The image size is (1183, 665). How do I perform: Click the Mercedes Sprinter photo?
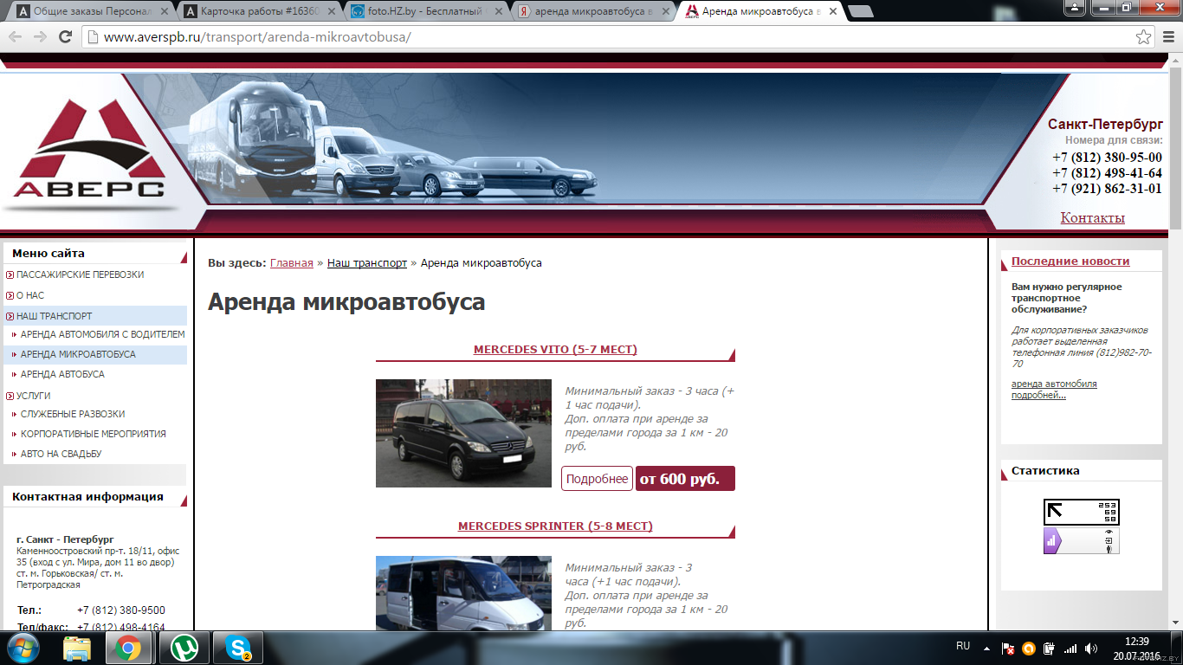(x=463, y=593)
